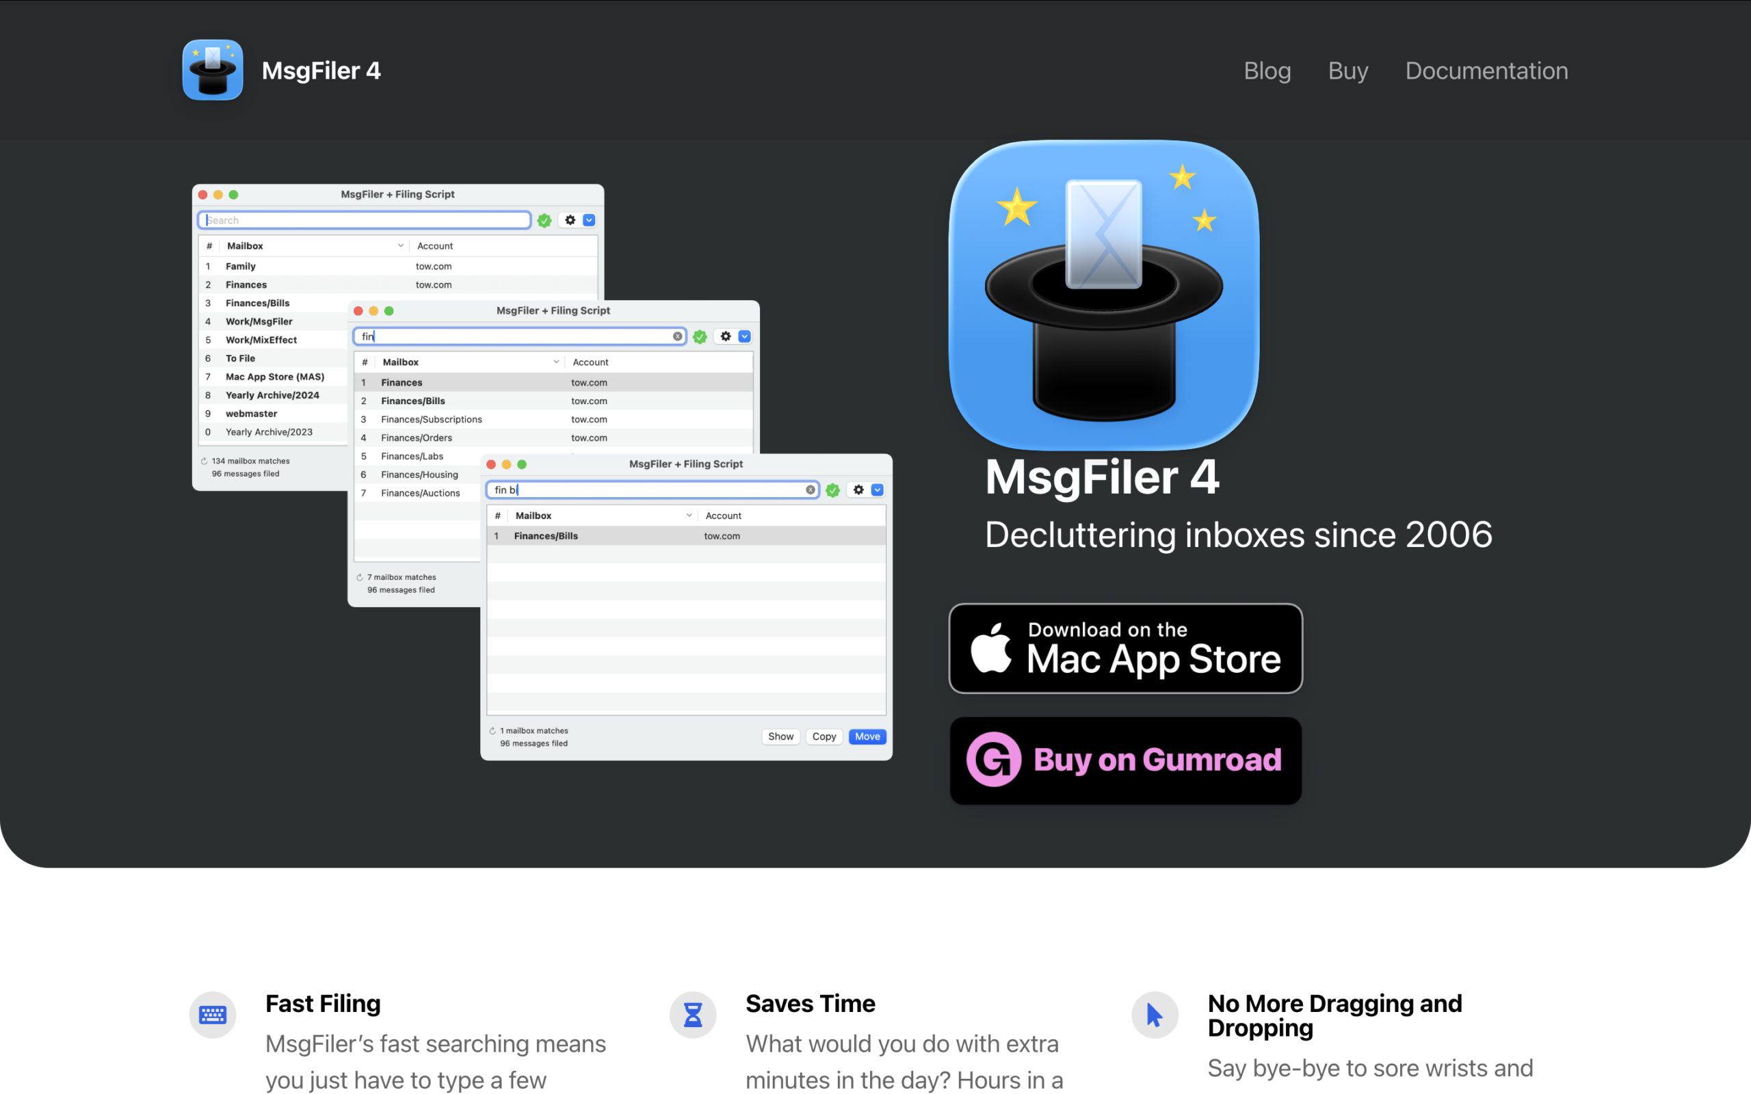1751x1094 pixels.
Task: Click the large MsgFiler 4 app icon
Action: (1104, 295)
